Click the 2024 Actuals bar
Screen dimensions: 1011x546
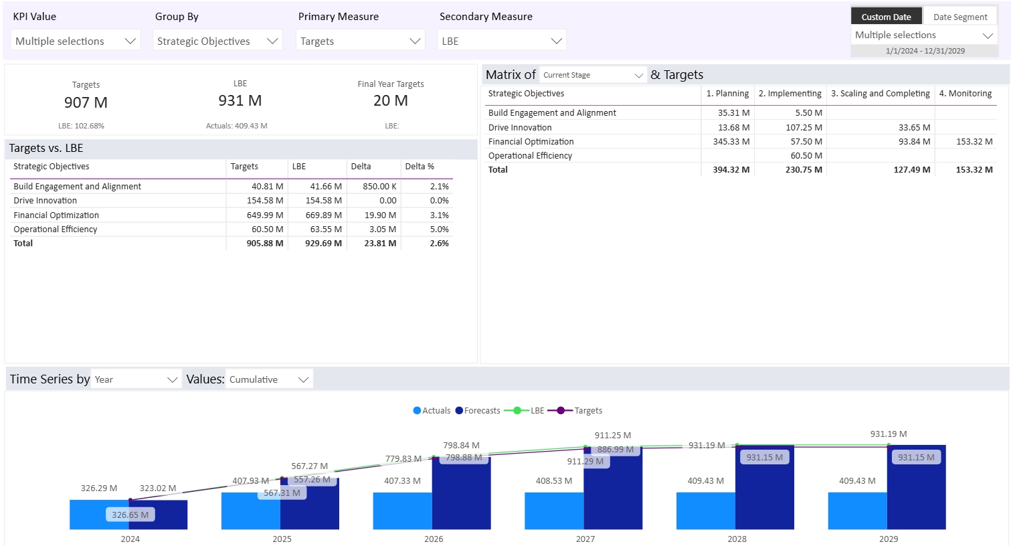coord(99,515)
